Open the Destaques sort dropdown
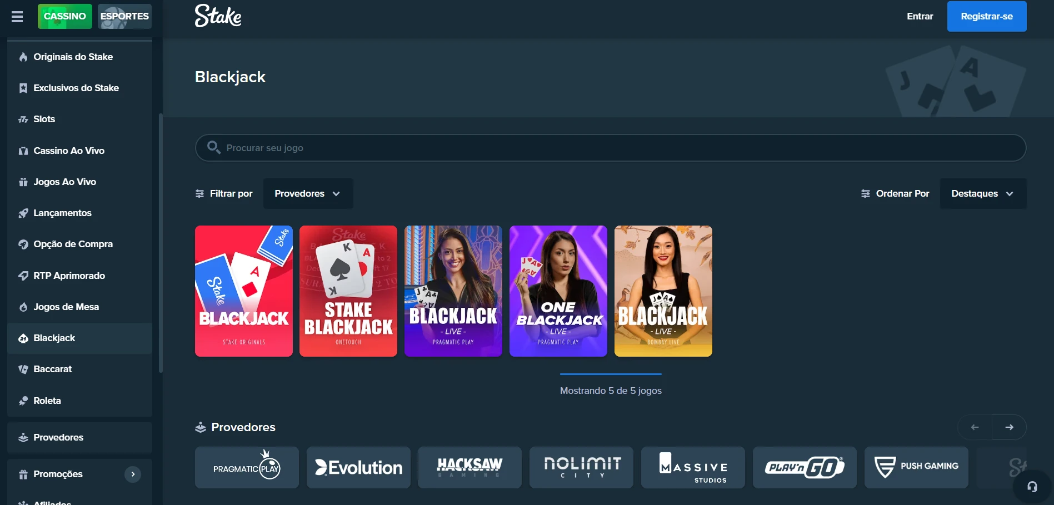This screenshot has height=505, width=1054. (x=983, y=193)
